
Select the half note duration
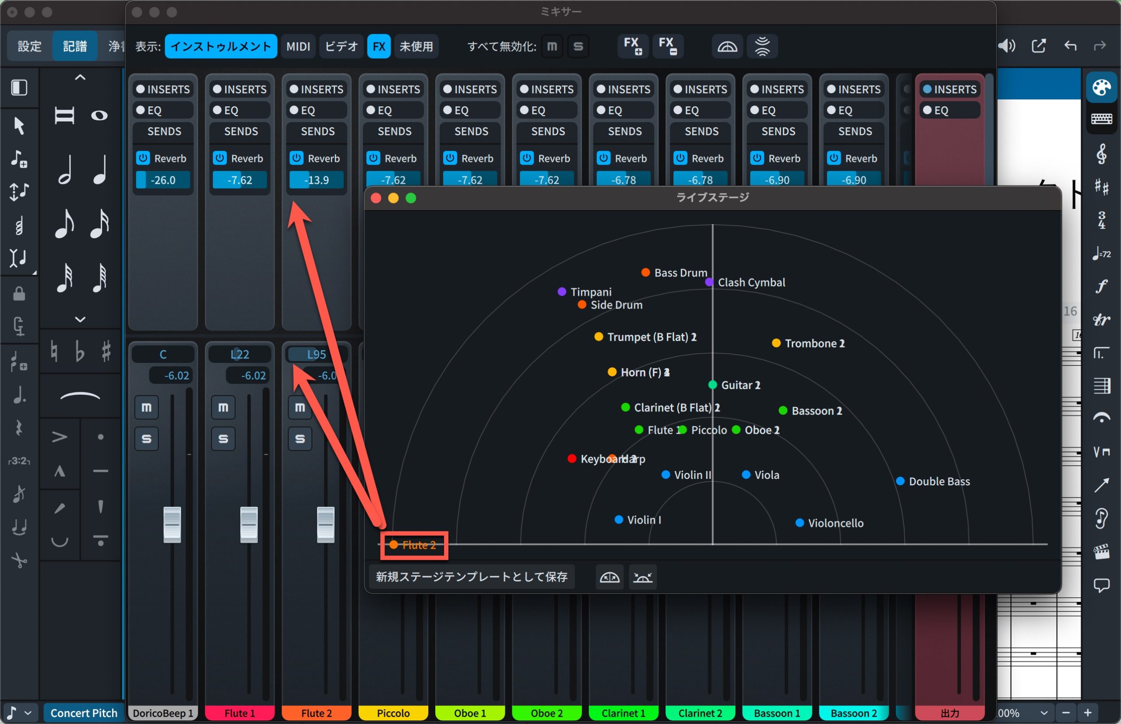[65, 169]
